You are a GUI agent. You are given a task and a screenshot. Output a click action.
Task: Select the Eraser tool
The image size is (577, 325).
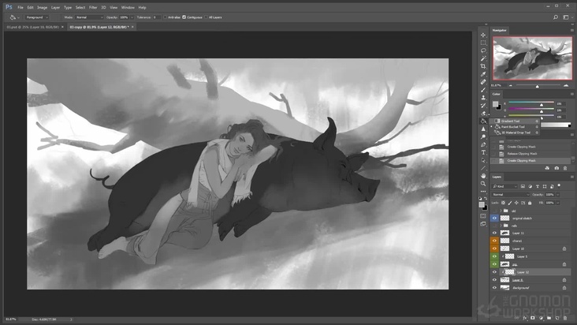(483, 113)
